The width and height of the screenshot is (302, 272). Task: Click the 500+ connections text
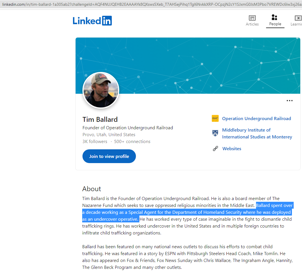pyautogui.click(x=132, y=141)
